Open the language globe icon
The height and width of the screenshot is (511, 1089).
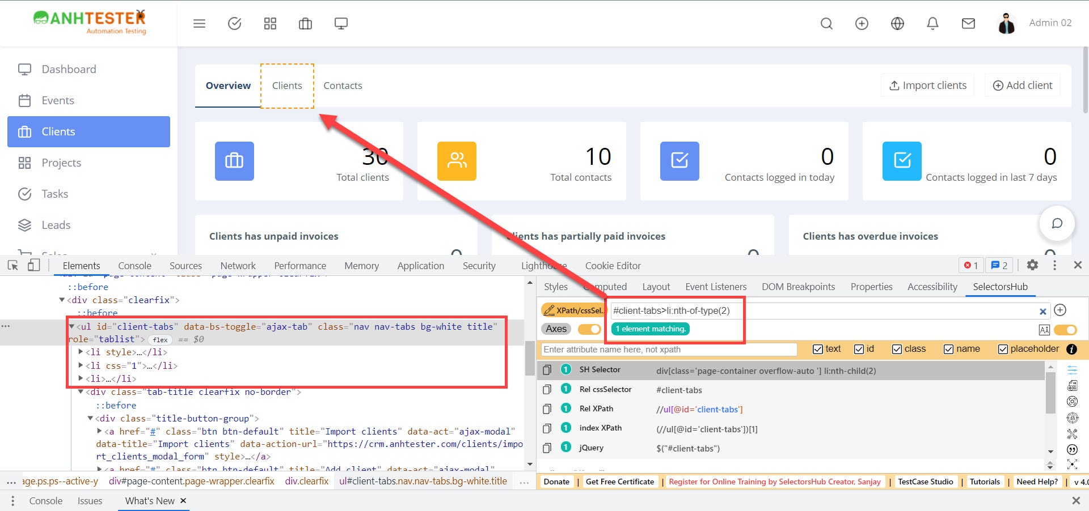(x=897, y=23)
